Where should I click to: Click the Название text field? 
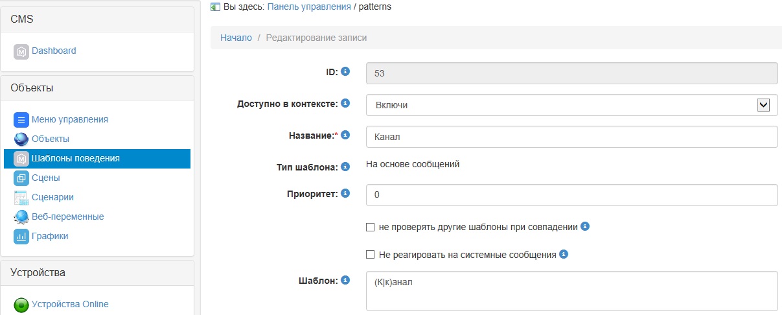tap(571, 137)
